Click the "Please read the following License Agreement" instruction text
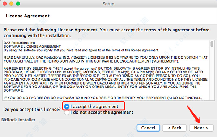The width and height of the screenshot is (217, 137). point(106,33)
